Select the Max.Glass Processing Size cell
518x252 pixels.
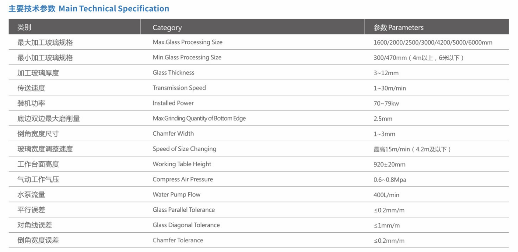point(187,42)
